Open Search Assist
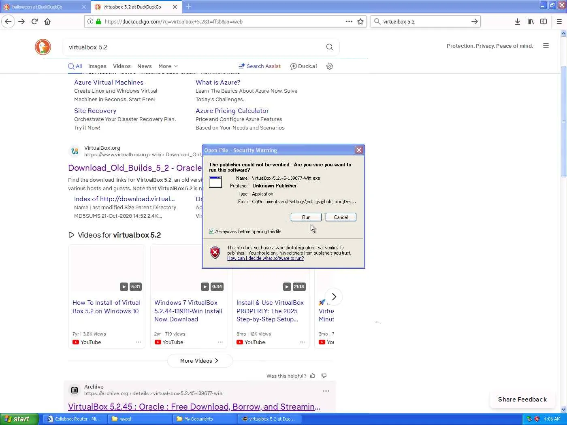 260,66
